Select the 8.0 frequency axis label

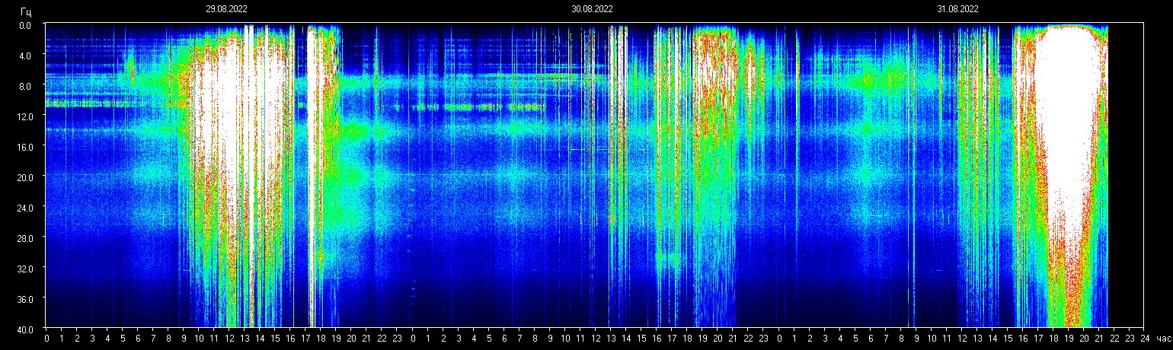pos(25,86)
